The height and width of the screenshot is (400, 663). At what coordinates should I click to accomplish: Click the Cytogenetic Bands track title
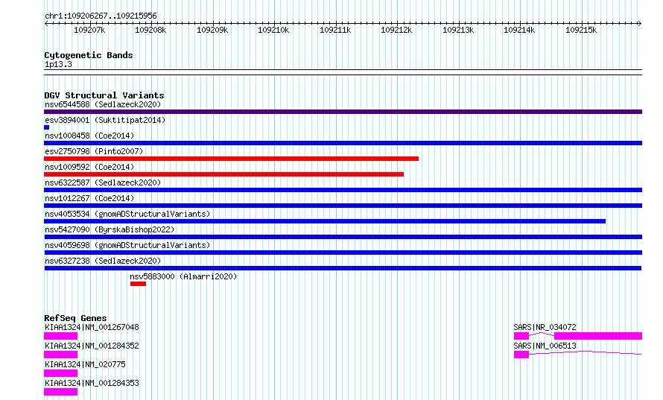(x=89, y=55)
